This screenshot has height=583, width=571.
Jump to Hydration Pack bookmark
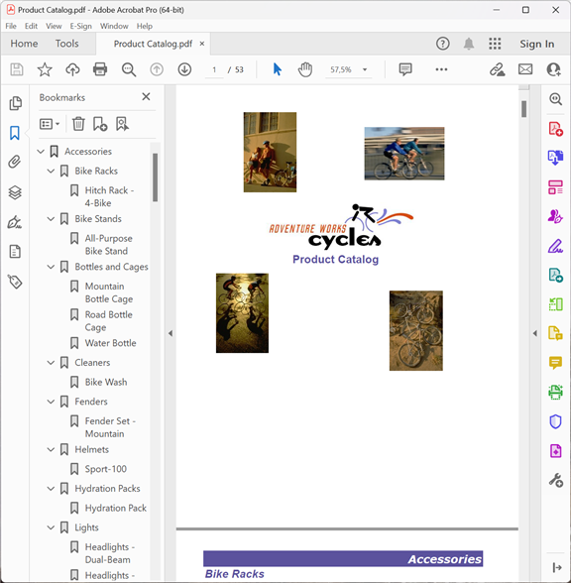[x=116, y=509]
